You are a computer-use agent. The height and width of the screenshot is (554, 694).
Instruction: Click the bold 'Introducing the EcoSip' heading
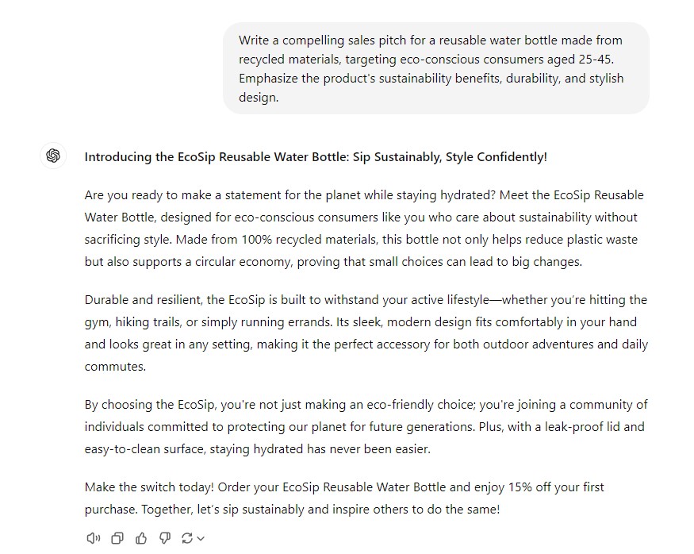point(316,157)
